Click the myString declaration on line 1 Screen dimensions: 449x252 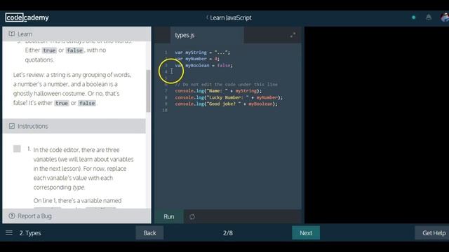point(203,52)
